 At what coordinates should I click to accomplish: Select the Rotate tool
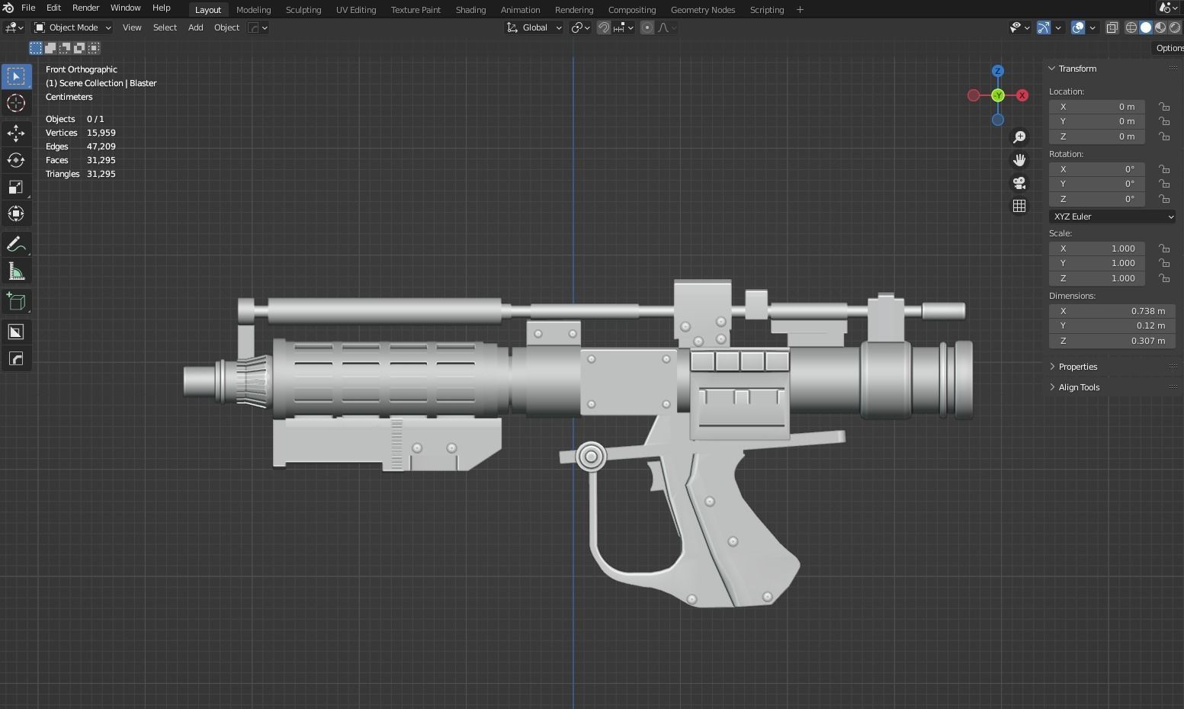tap(16, 159)
